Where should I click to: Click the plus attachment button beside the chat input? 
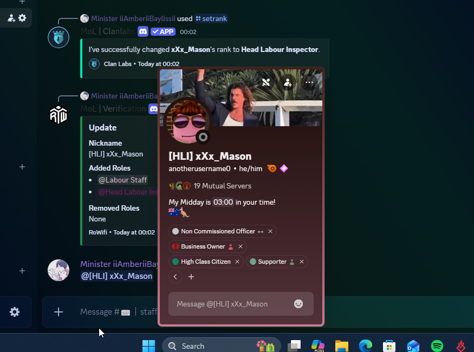click(x=59, y=312)
